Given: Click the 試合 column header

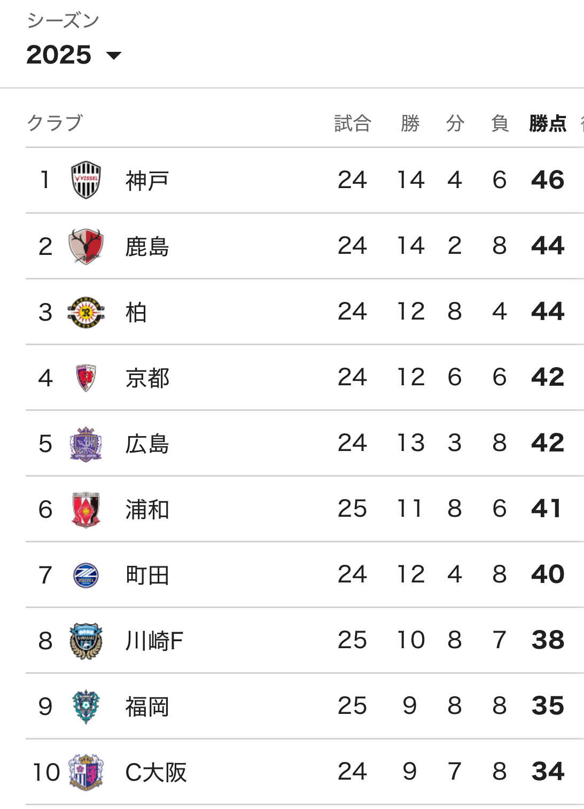Looking at the screenshot, I should click(353, 123).
